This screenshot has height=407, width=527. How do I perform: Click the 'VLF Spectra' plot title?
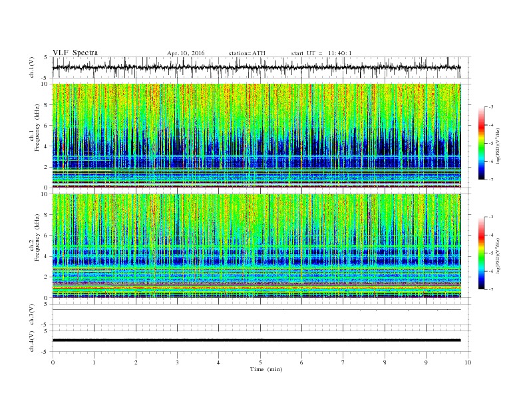click(x=75, y=53)
